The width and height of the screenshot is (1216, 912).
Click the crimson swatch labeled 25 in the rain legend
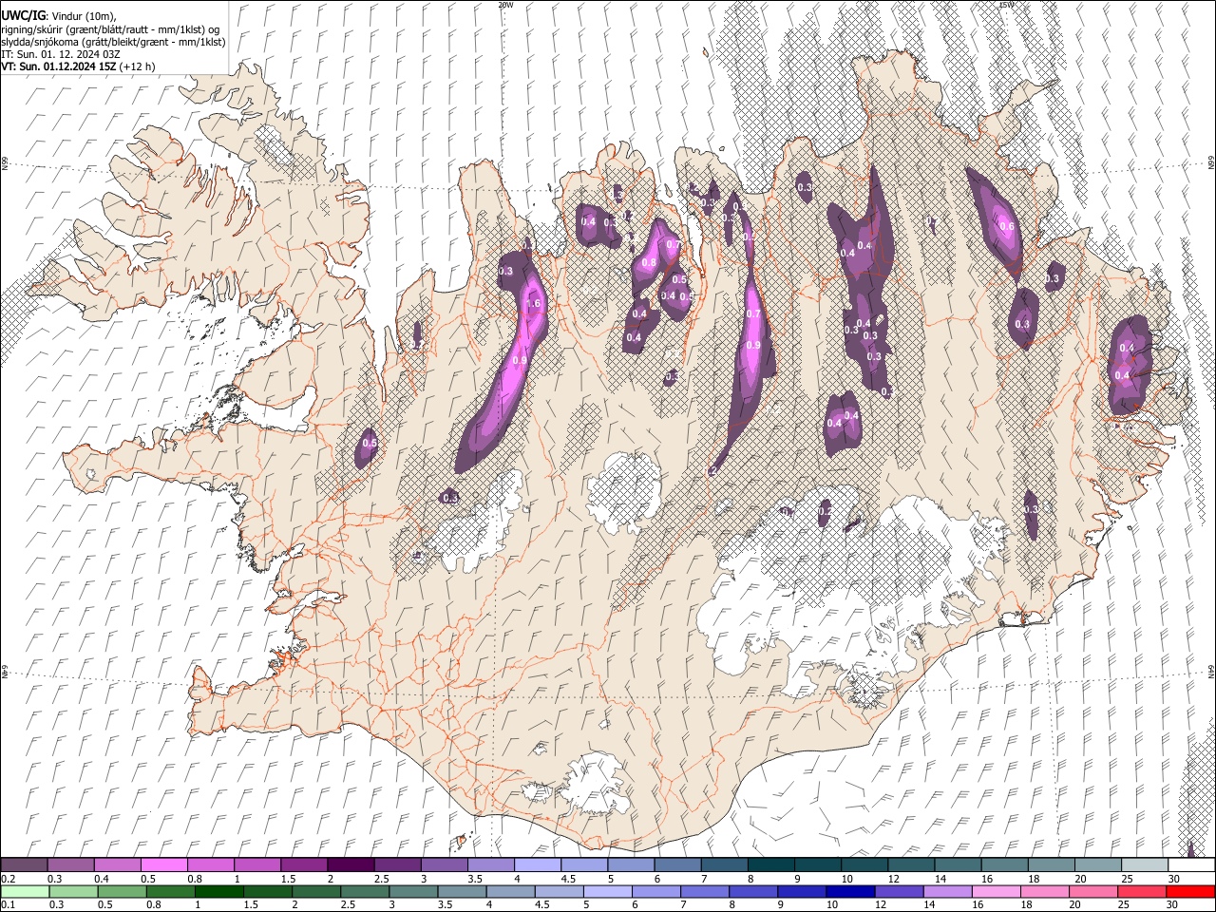(1142, 891)
